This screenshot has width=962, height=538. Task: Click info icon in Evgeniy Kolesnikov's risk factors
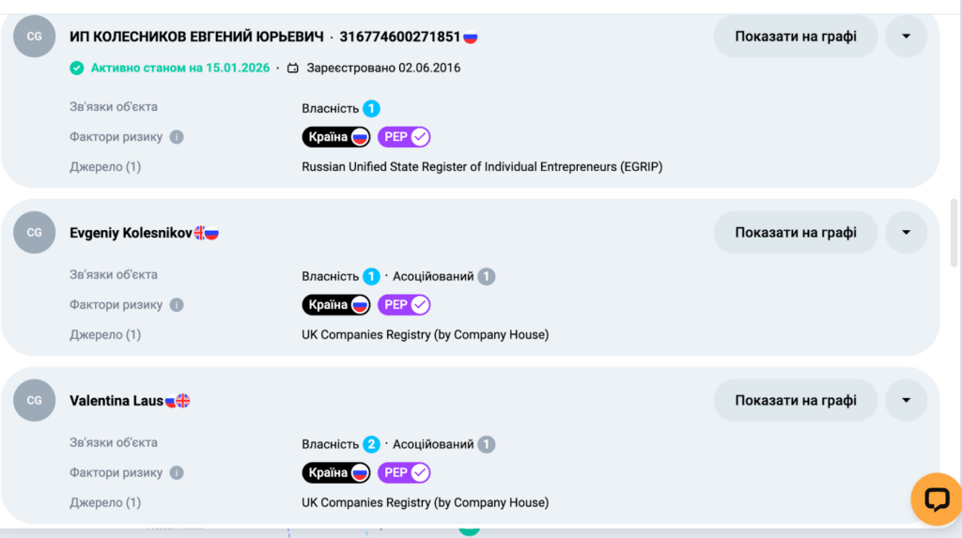(177, 305)
